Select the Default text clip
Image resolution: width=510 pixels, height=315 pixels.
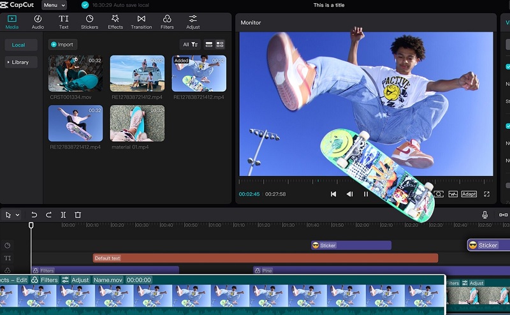(x=265, y=258)
